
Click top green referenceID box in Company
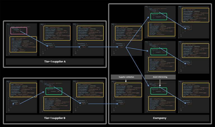(158, 16)
